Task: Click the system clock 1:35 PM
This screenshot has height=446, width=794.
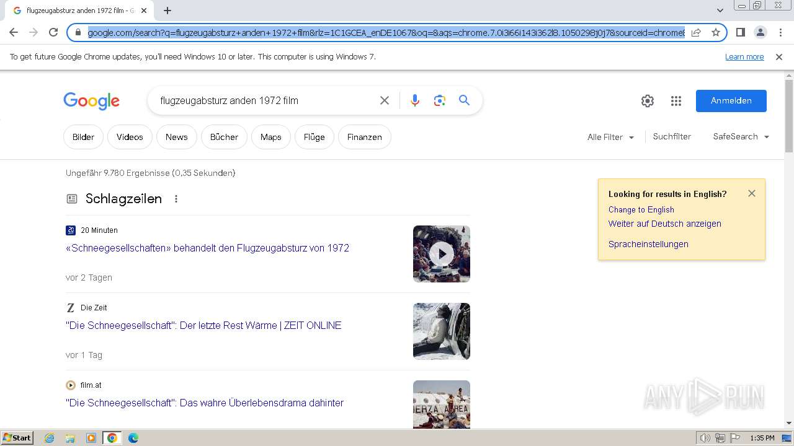Action: pyautogui.click(x=762, y=438)
